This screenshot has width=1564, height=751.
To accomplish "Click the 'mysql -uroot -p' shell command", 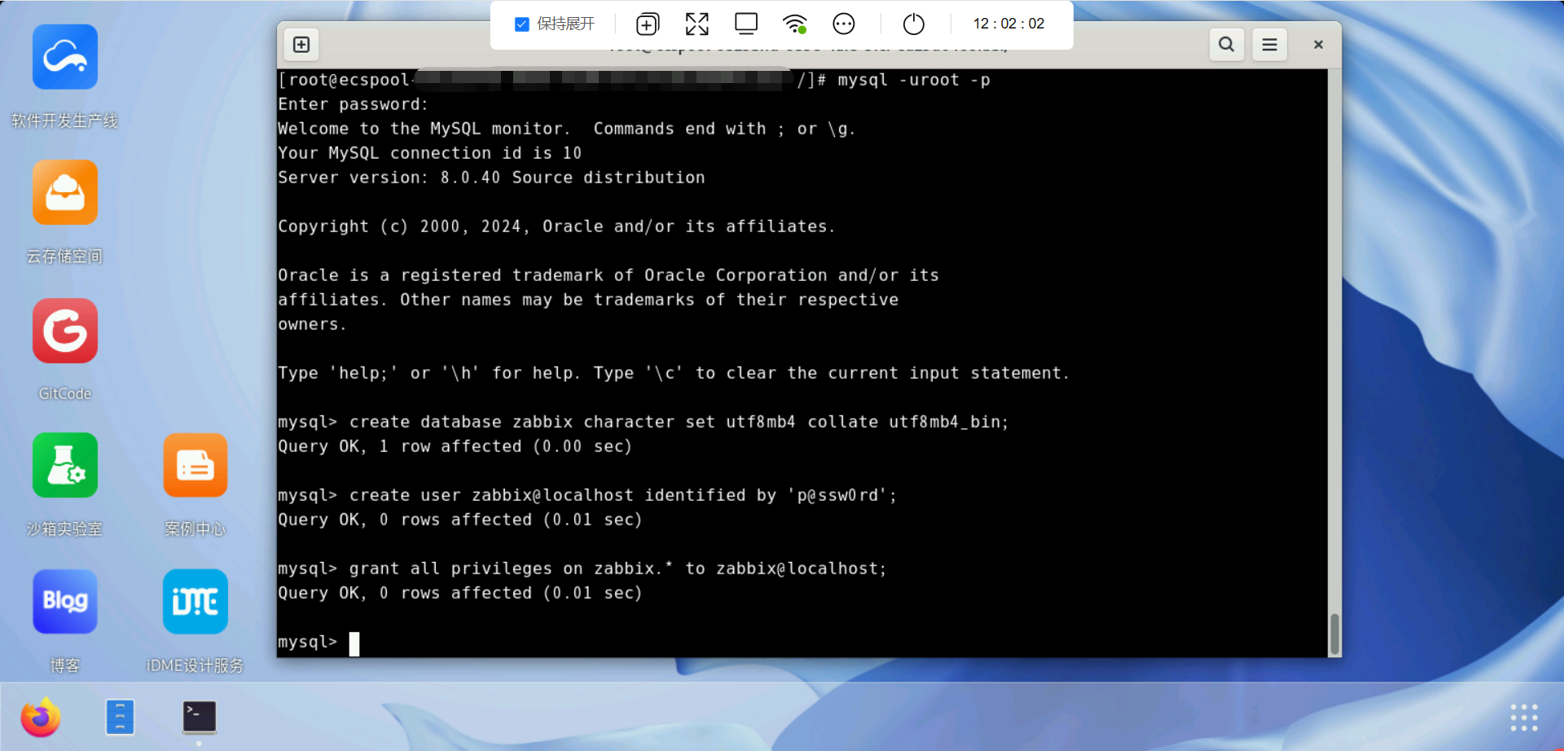I will [x=914, y=80].
